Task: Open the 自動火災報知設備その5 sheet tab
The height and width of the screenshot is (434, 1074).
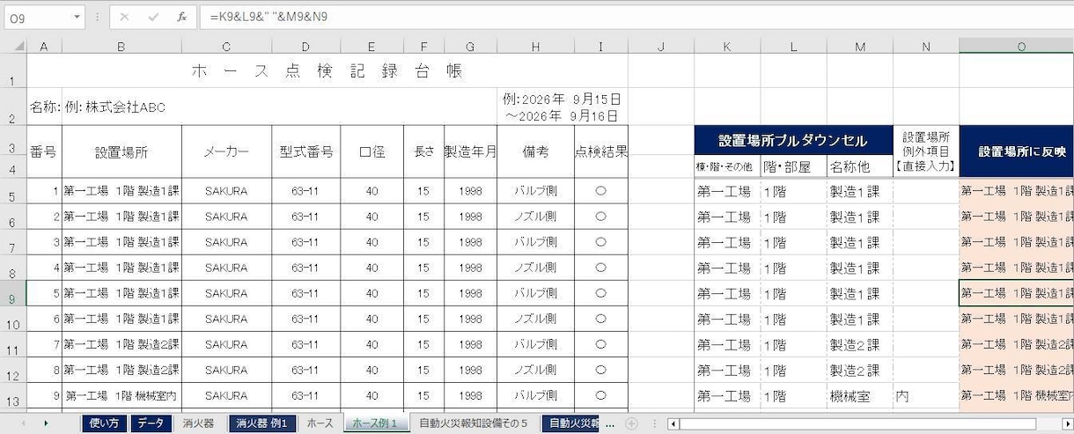Action: (473, 423)
